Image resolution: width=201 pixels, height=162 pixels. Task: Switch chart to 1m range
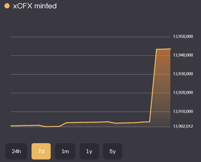pyautogui.click(x=65, y=151)
